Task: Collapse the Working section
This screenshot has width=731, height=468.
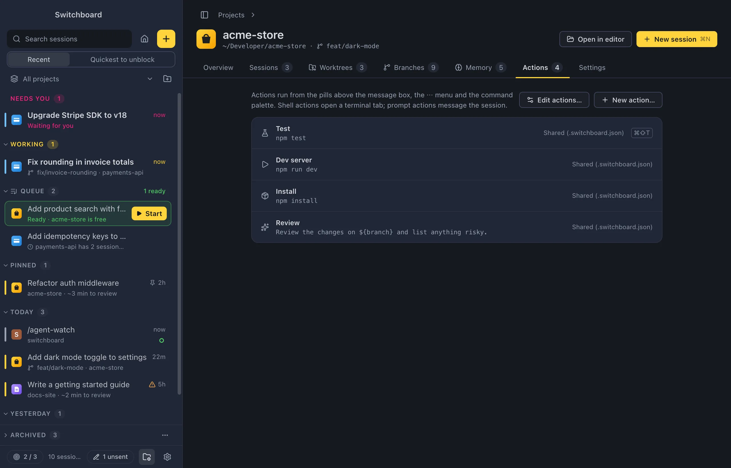Action: coord(5,144)
